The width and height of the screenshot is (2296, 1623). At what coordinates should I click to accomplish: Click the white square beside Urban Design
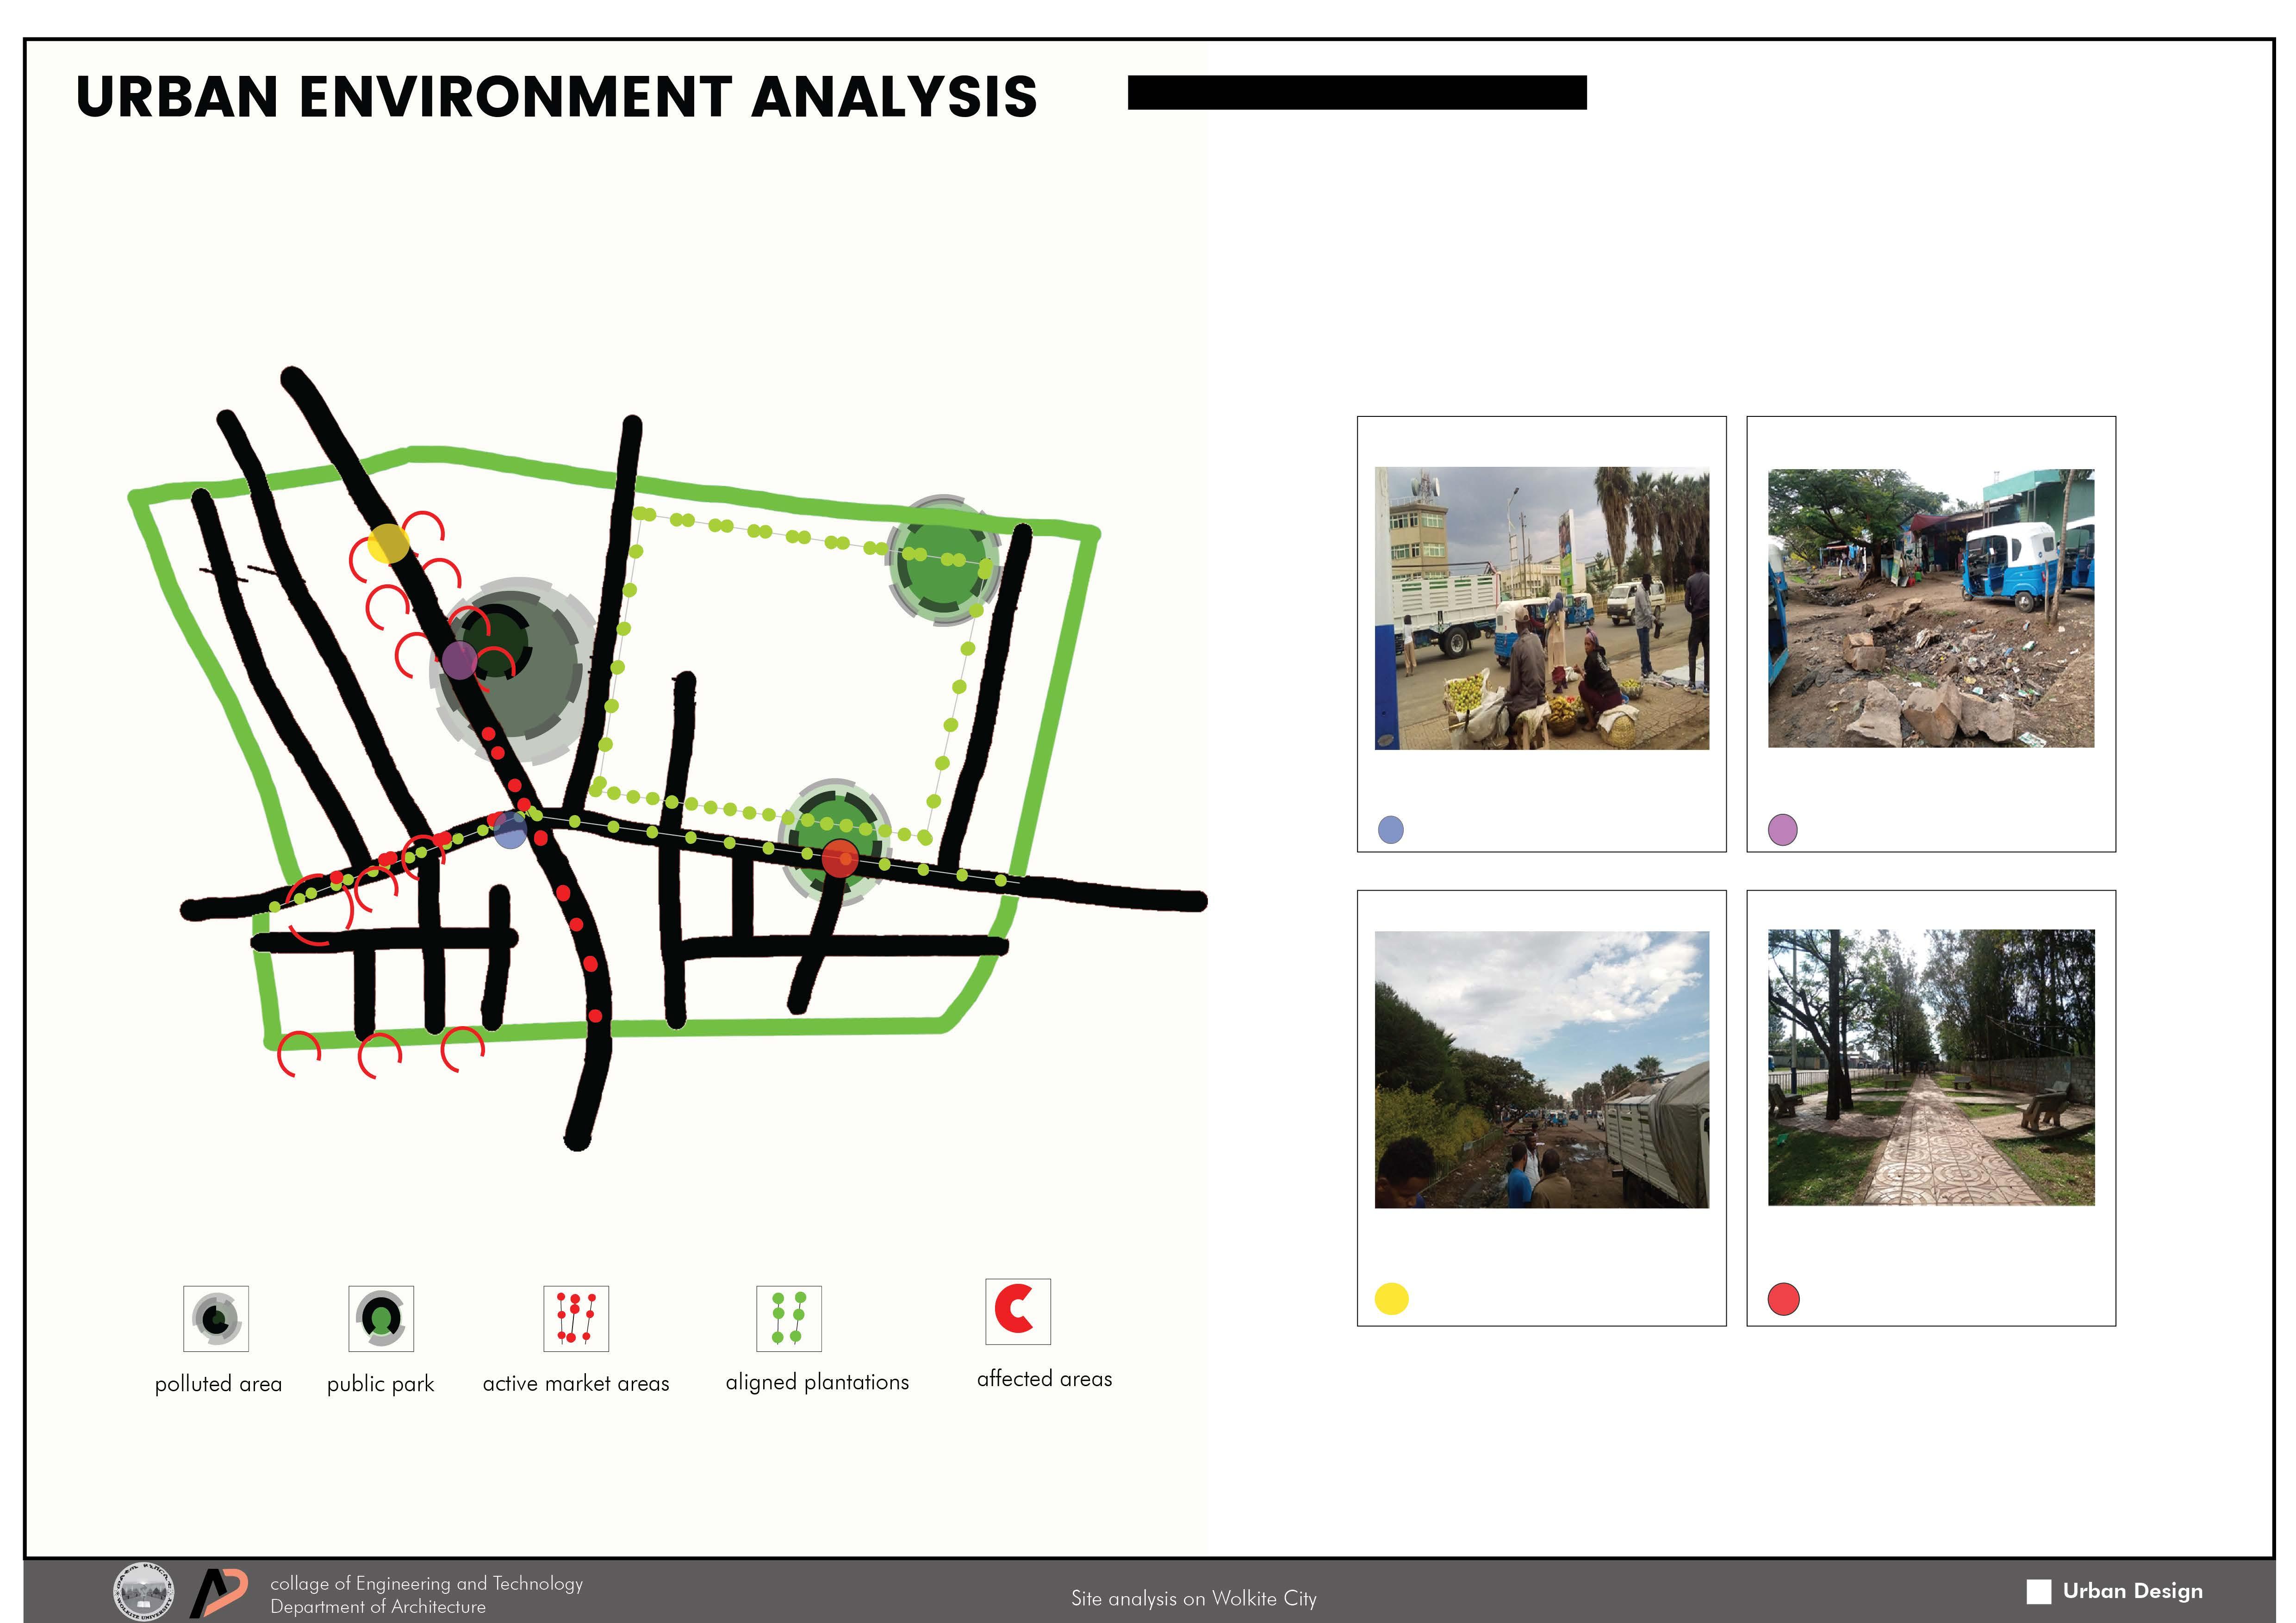point(2038,1591)
